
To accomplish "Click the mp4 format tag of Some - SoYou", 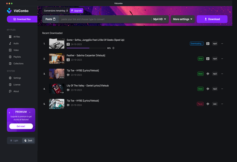I will pyautogui.click(x=215, y=44).
